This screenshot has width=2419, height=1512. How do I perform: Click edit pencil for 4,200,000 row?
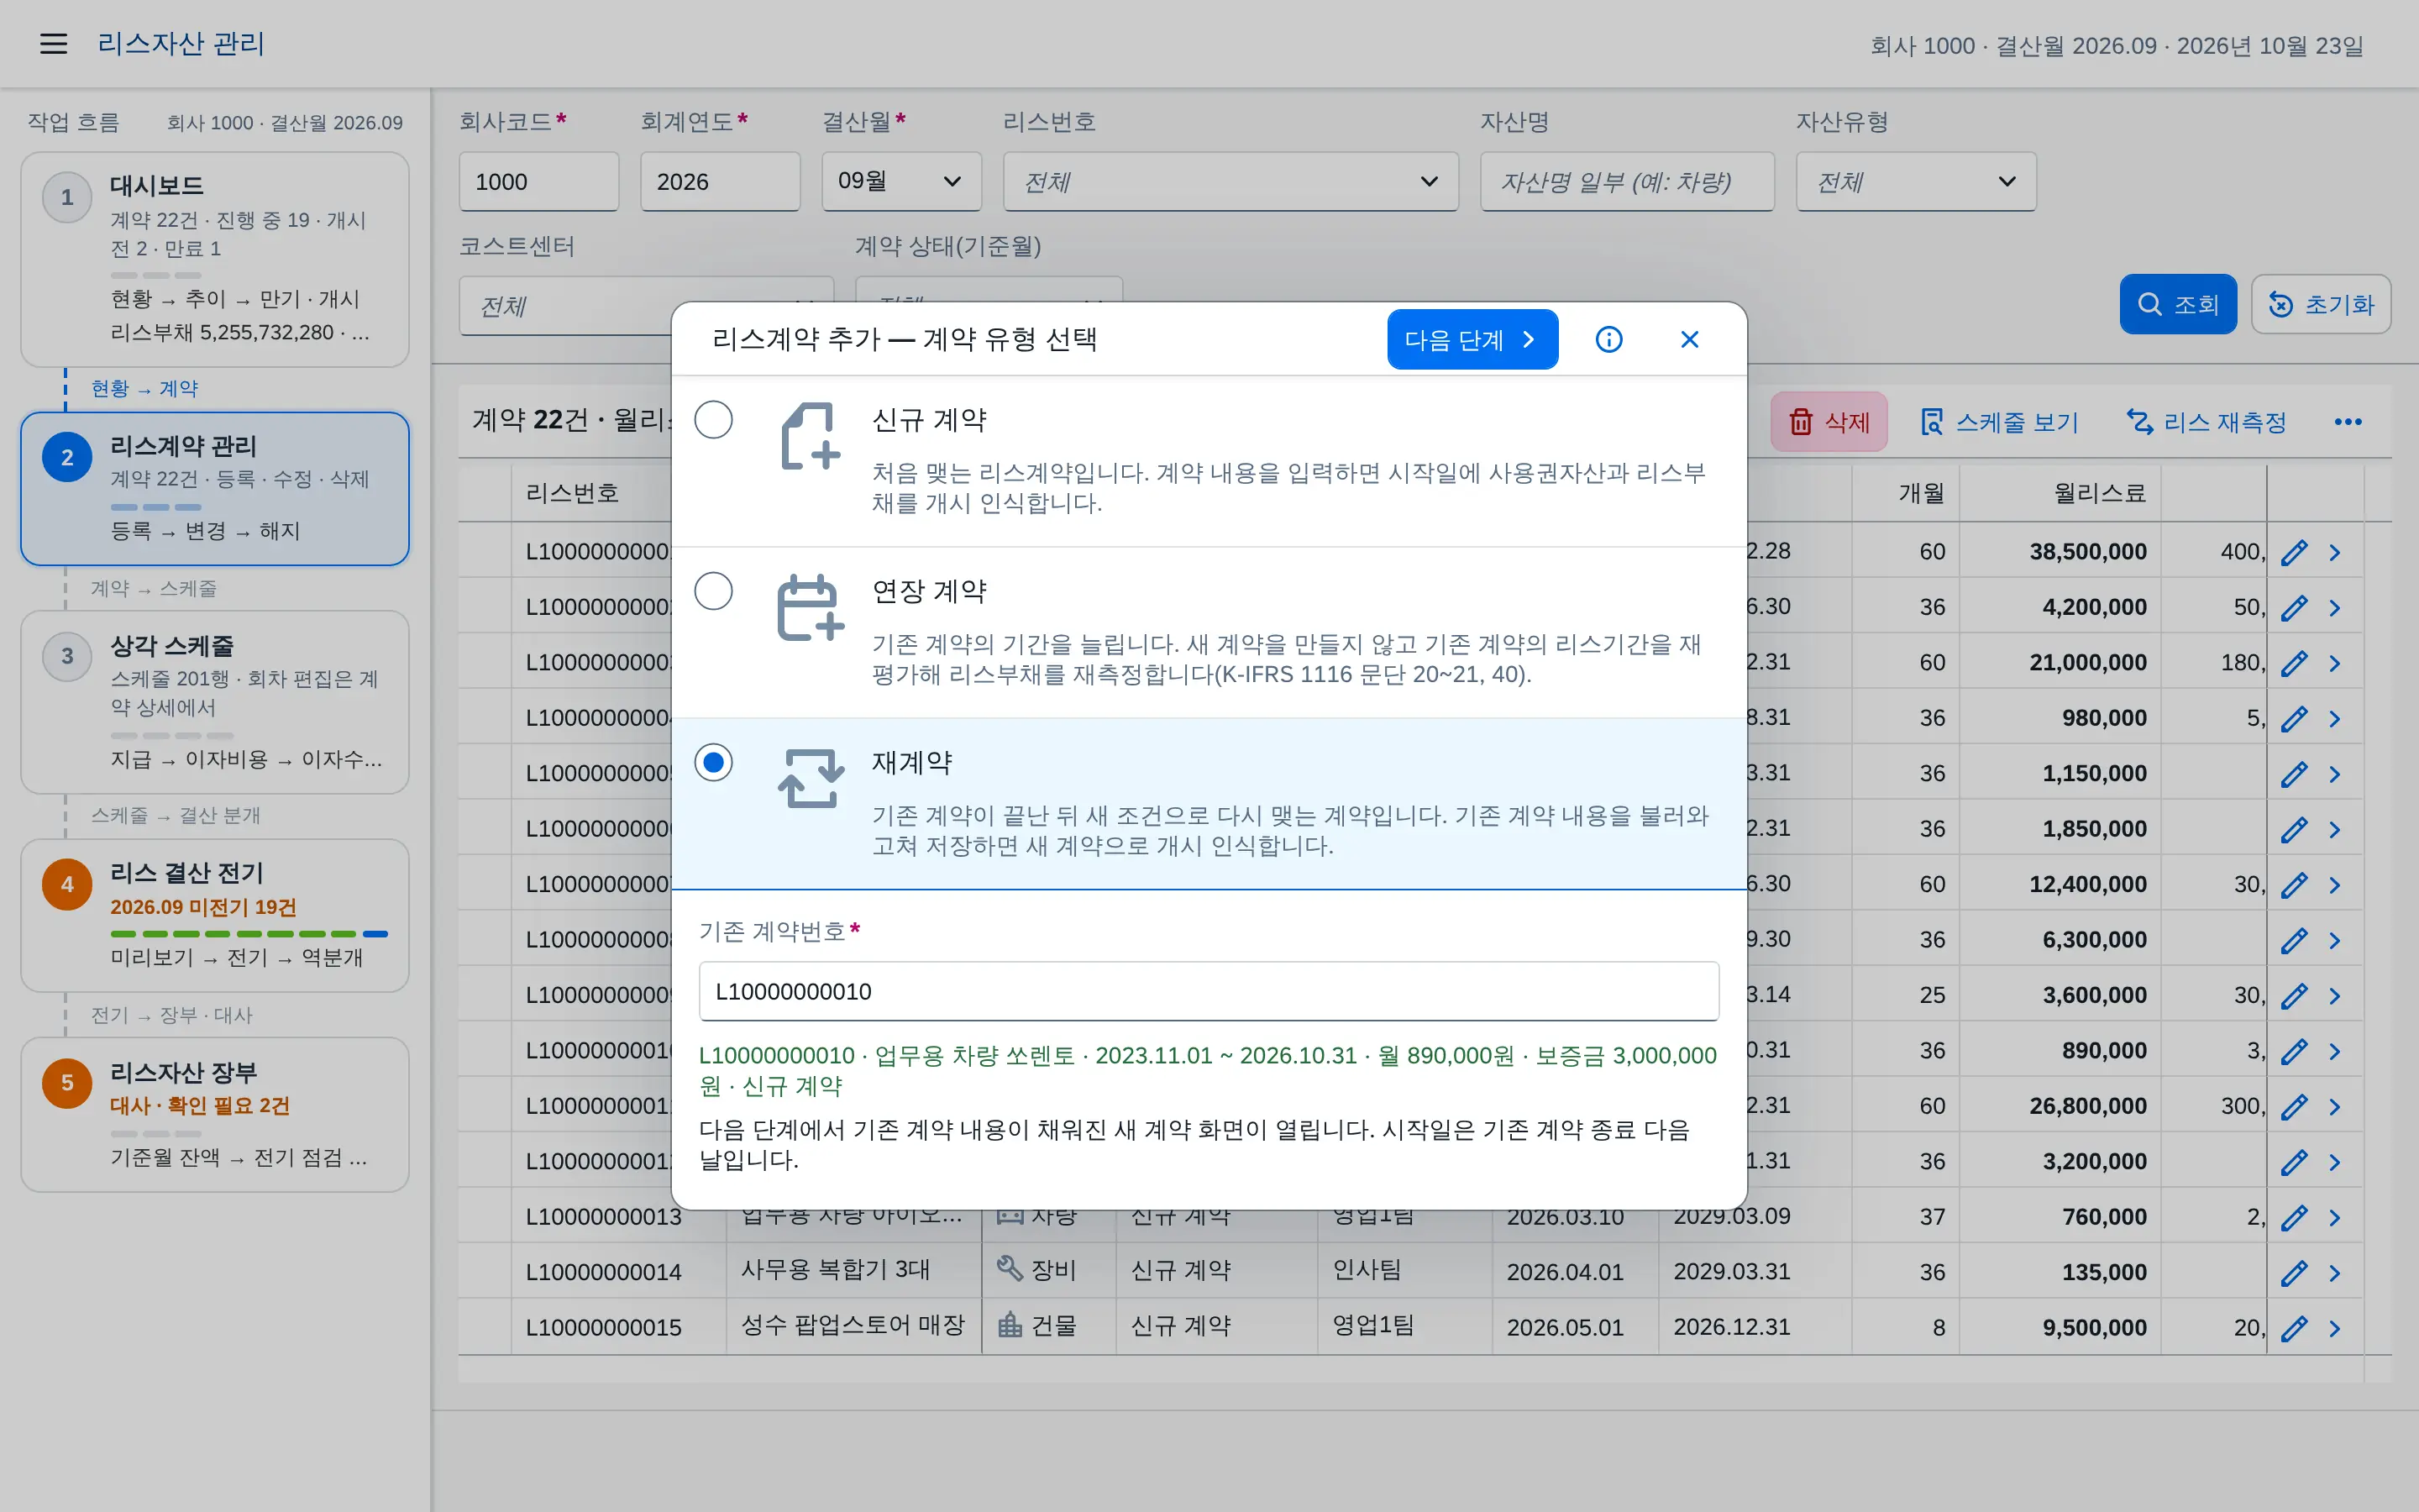point(2294,607)
